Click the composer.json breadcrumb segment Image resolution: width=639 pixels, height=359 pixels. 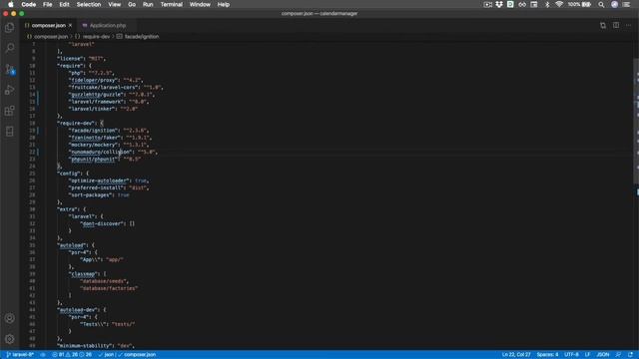(47, 36)
